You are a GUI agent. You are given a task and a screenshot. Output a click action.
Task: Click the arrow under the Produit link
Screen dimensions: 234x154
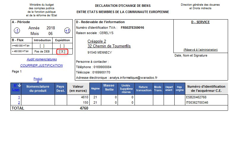click(x=38, y=81)
